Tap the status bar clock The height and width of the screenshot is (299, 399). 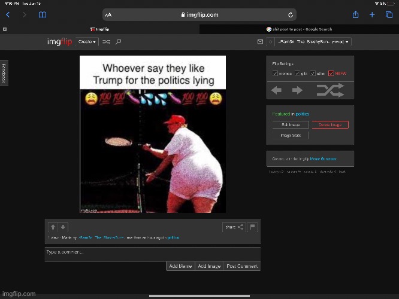click(12, 4)
